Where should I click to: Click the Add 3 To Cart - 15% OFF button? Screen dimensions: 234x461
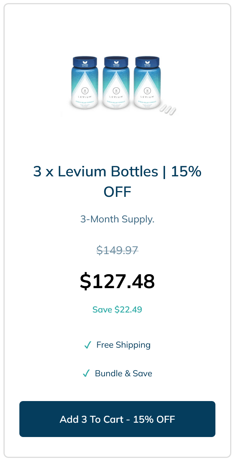[117, 419]
